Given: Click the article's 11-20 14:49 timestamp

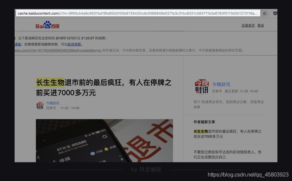Looking at the screenshot, I should [x=70, y=108].
